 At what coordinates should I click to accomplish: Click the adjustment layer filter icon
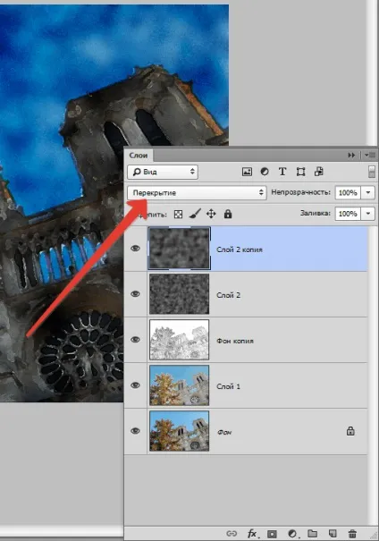click(265, 172)
